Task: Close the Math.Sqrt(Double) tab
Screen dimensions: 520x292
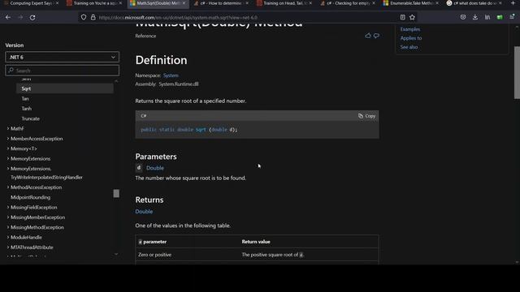Action: point(184,3)
